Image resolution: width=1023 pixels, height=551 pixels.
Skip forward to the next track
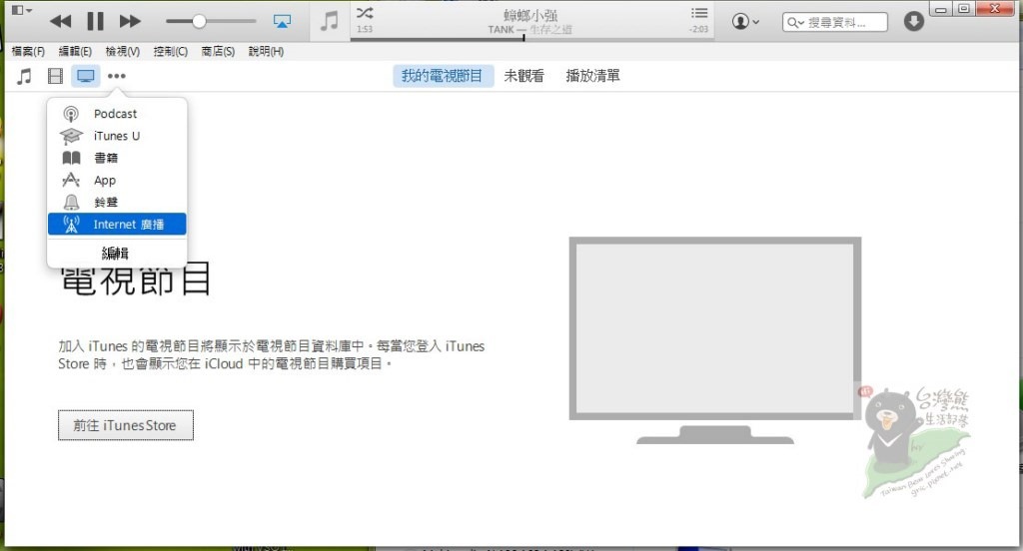pos(130,22)
